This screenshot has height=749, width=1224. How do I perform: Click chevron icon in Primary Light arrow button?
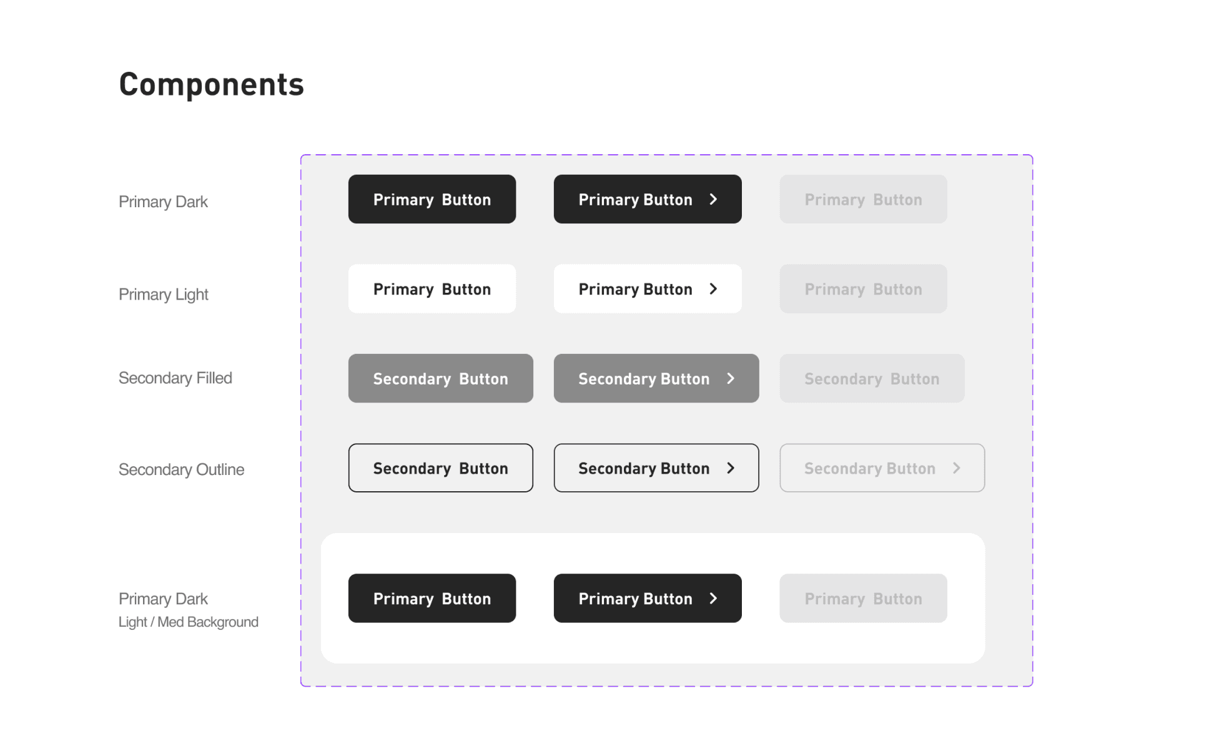[713, 289]
